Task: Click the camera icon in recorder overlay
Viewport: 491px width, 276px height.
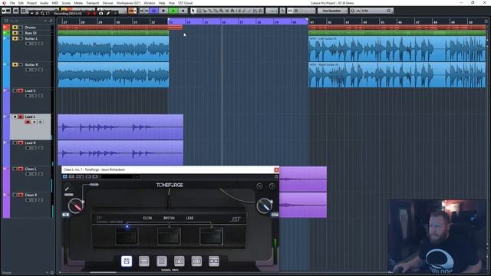Action: point(101,14)
